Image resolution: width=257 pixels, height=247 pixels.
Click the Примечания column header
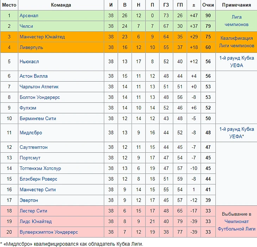tap(237, 5)
